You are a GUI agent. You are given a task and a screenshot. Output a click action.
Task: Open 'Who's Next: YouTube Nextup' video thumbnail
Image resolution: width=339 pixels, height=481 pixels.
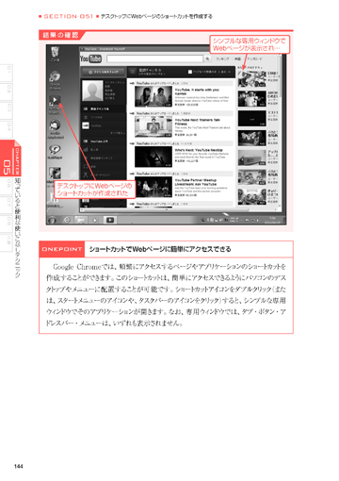tap(153, 157)
